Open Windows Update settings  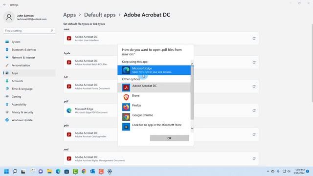29,120
